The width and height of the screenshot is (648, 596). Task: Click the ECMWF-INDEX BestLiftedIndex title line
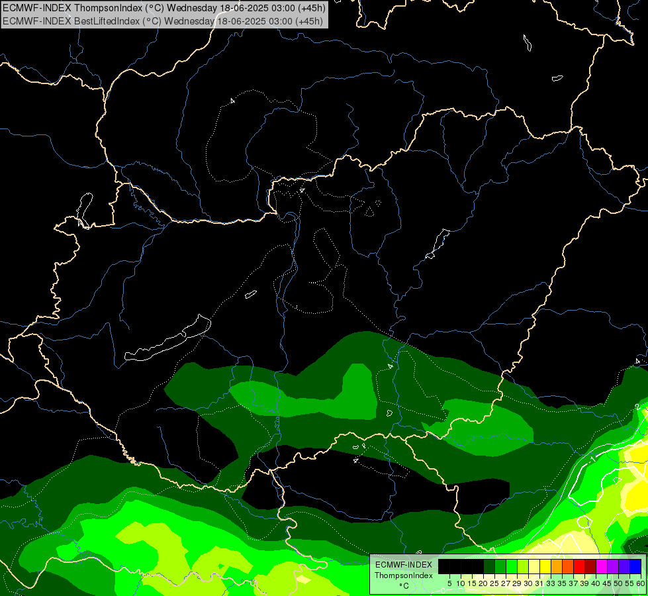pyautogui.click(x=163, y=21)
